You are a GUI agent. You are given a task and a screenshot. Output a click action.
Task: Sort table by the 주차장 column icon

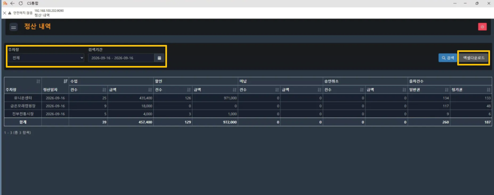click(x=38, y=81)
